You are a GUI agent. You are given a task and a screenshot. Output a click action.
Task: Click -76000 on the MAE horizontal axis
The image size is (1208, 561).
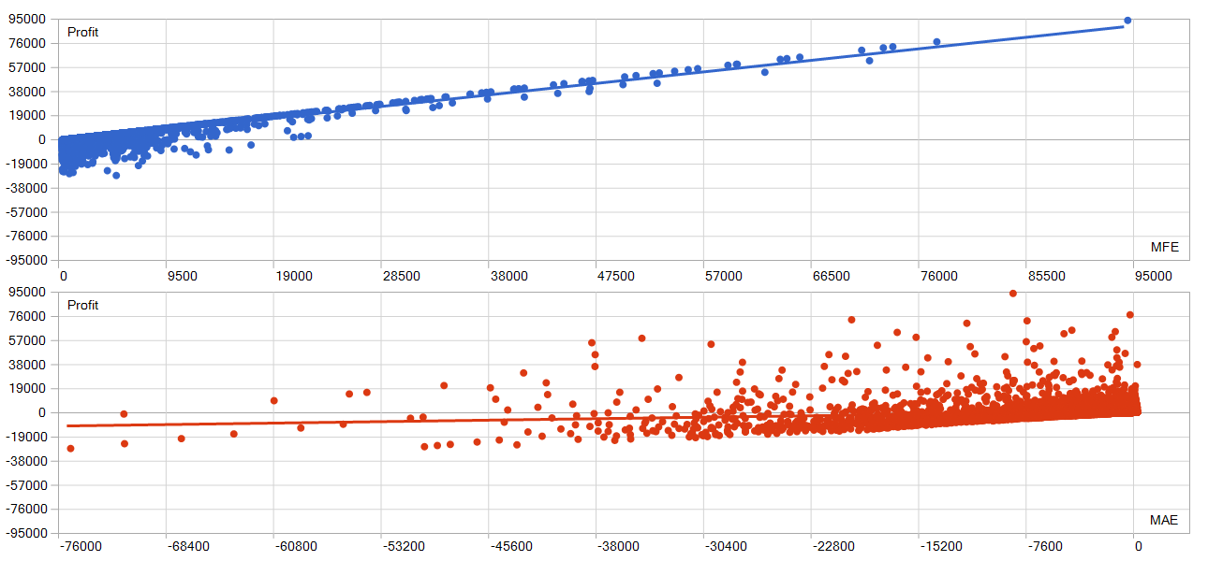coord(81,546)
